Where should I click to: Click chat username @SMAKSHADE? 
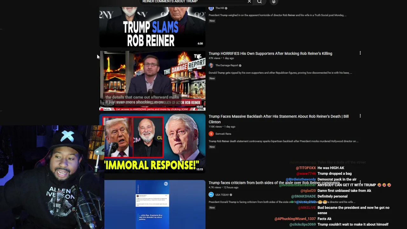(304, 196)
